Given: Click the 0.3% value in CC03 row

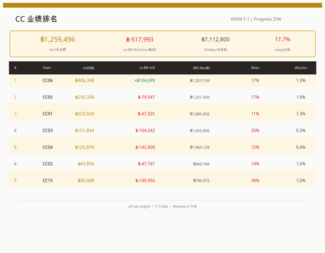Looking at the screenshot, I should pos(301,131).
